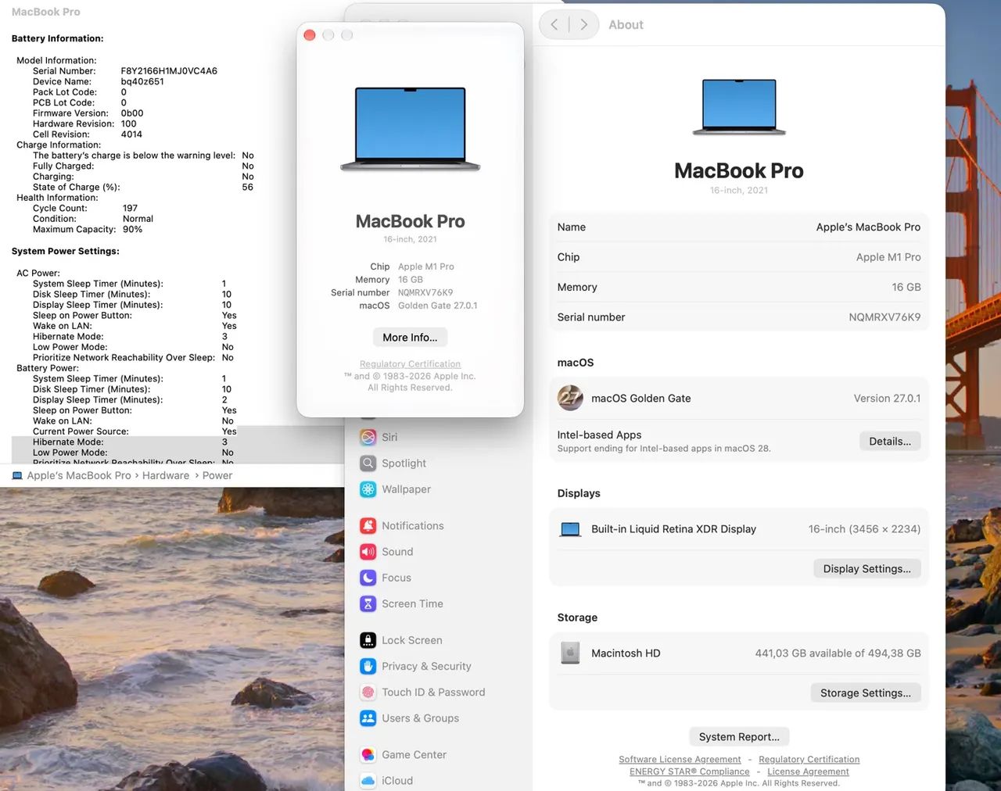Open Storage Settings...
This screenshot has height=791, width=1001.
point(865,693)
